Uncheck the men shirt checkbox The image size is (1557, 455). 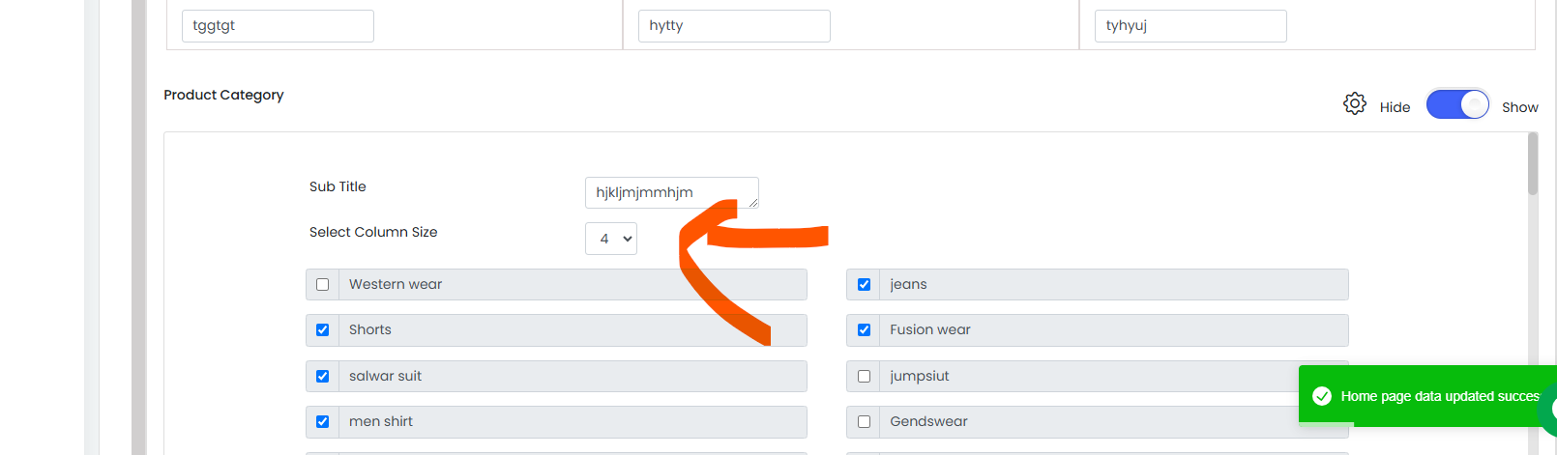coord(323,421)
